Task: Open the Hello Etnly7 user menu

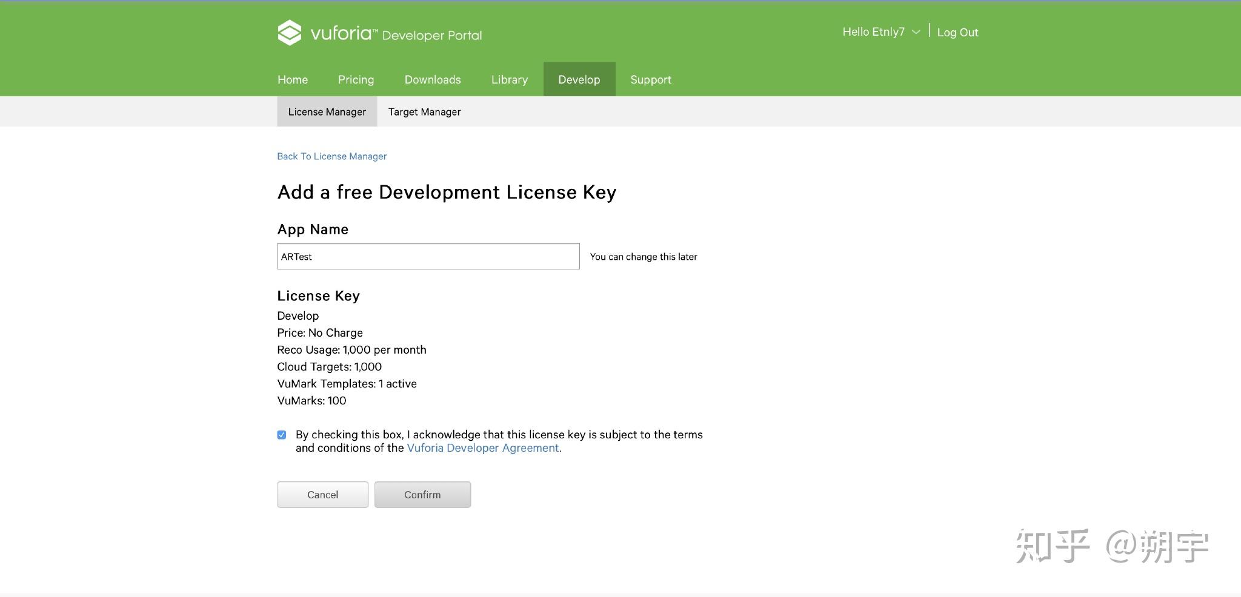Action: (x=873, y=32)
